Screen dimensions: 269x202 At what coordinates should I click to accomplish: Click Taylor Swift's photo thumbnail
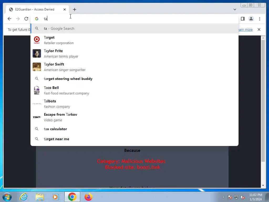click(x=37, y=67)
